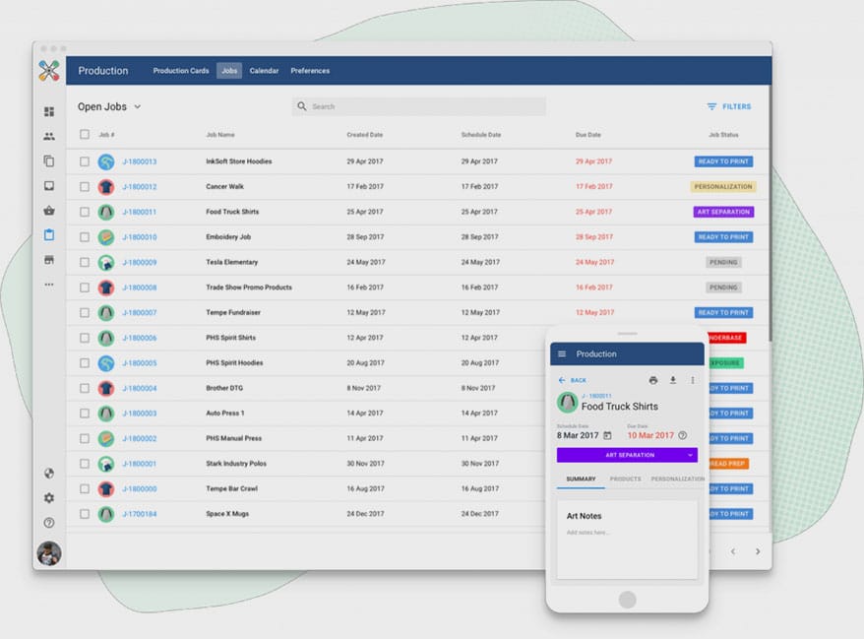
Task: Open the Production Cards tab
Action: point(181,71)
